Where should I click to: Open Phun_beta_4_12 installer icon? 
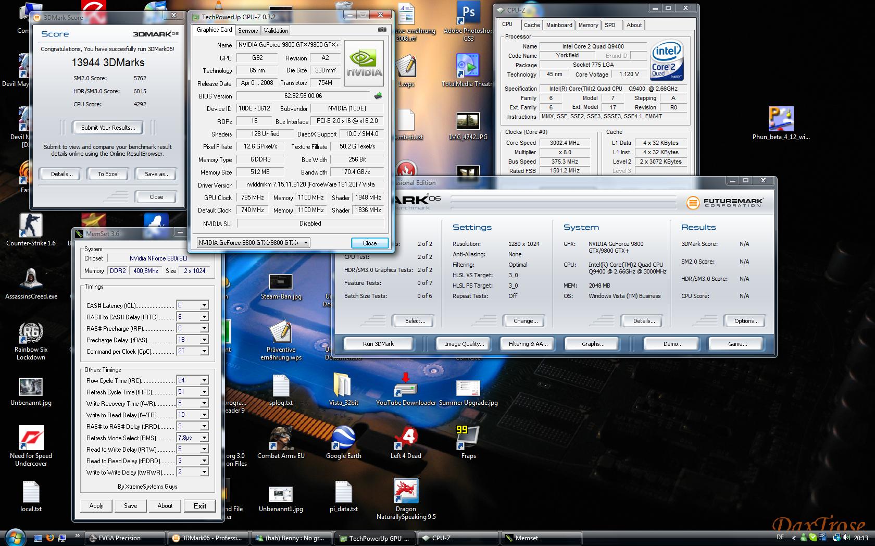point(781,123)
